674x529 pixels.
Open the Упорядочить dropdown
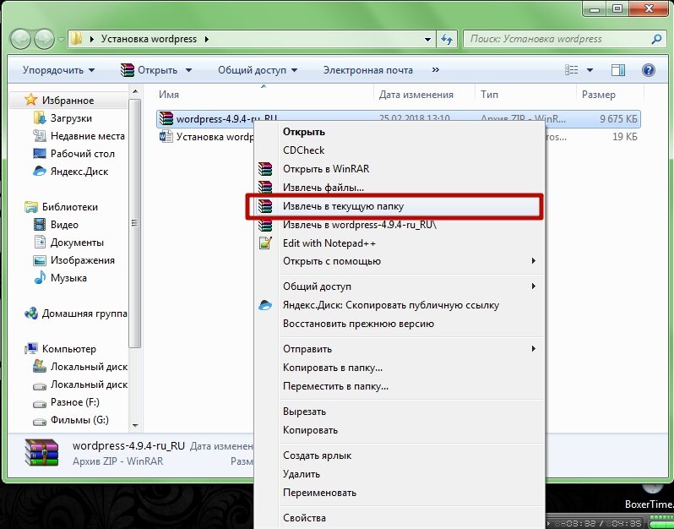58,70
